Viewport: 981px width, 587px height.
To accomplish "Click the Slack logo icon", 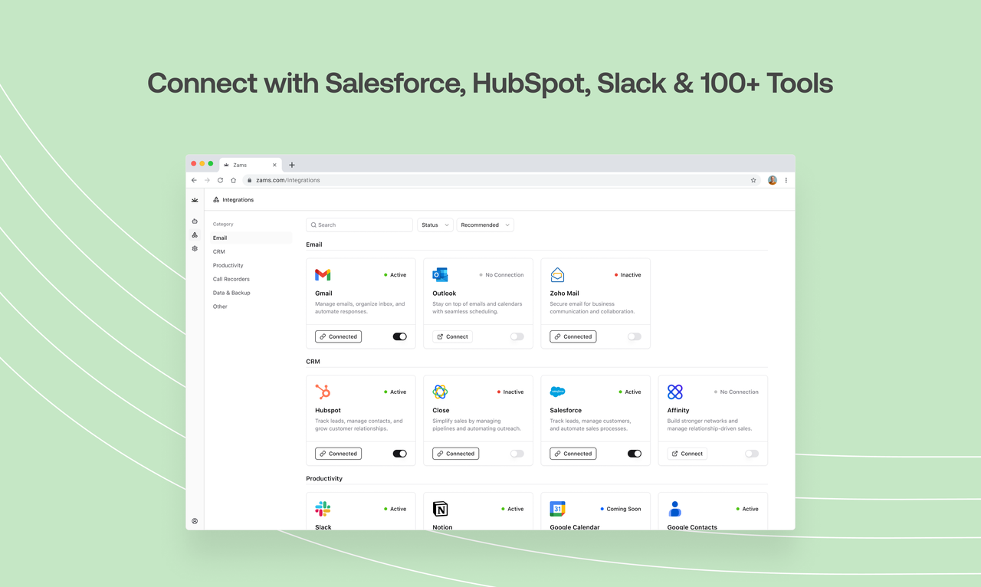I will 323,509.
